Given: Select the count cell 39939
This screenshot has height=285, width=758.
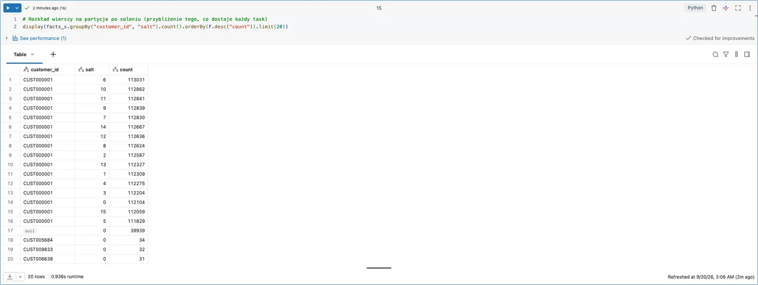Looking at the screenshot, I should coord(128,231).
